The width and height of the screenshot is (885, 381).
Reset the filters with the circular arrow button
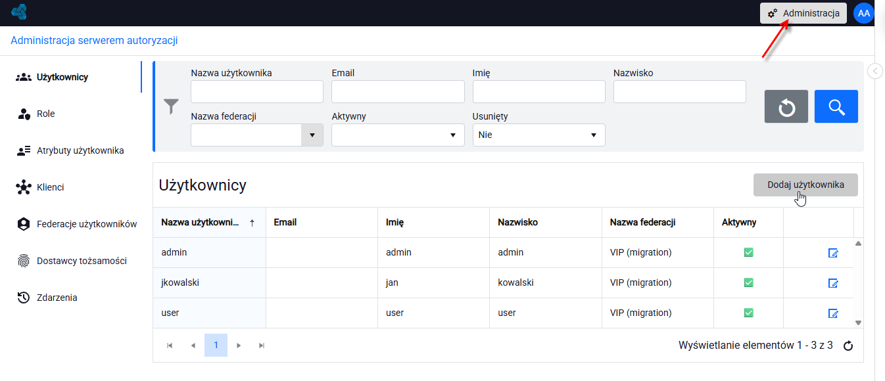click(x=786, y=106)
